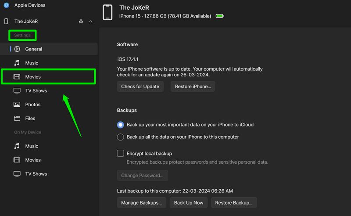The height and width of the screenshot is (216, 351).
Task: Open TV Shows under Settings
Action: pos(36,91)
